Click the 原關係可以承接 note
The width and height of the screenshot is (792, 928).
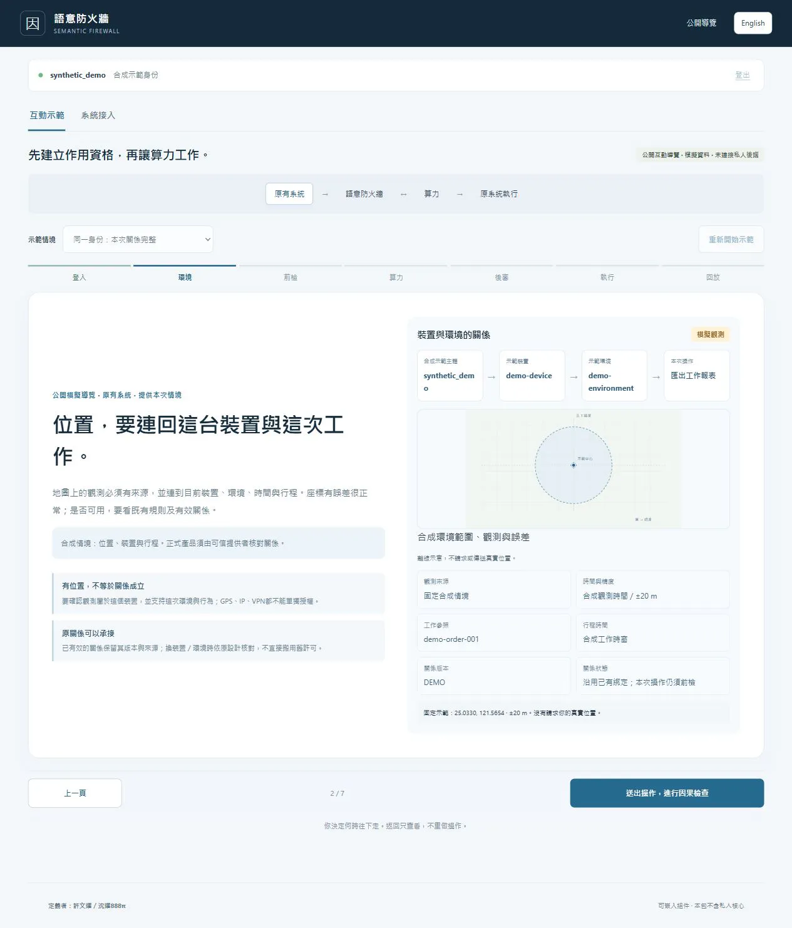[x=219, y=641]
